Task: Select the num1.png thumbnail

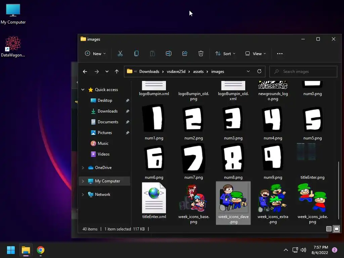Action: pyautogui.click(x=154, y=118)
